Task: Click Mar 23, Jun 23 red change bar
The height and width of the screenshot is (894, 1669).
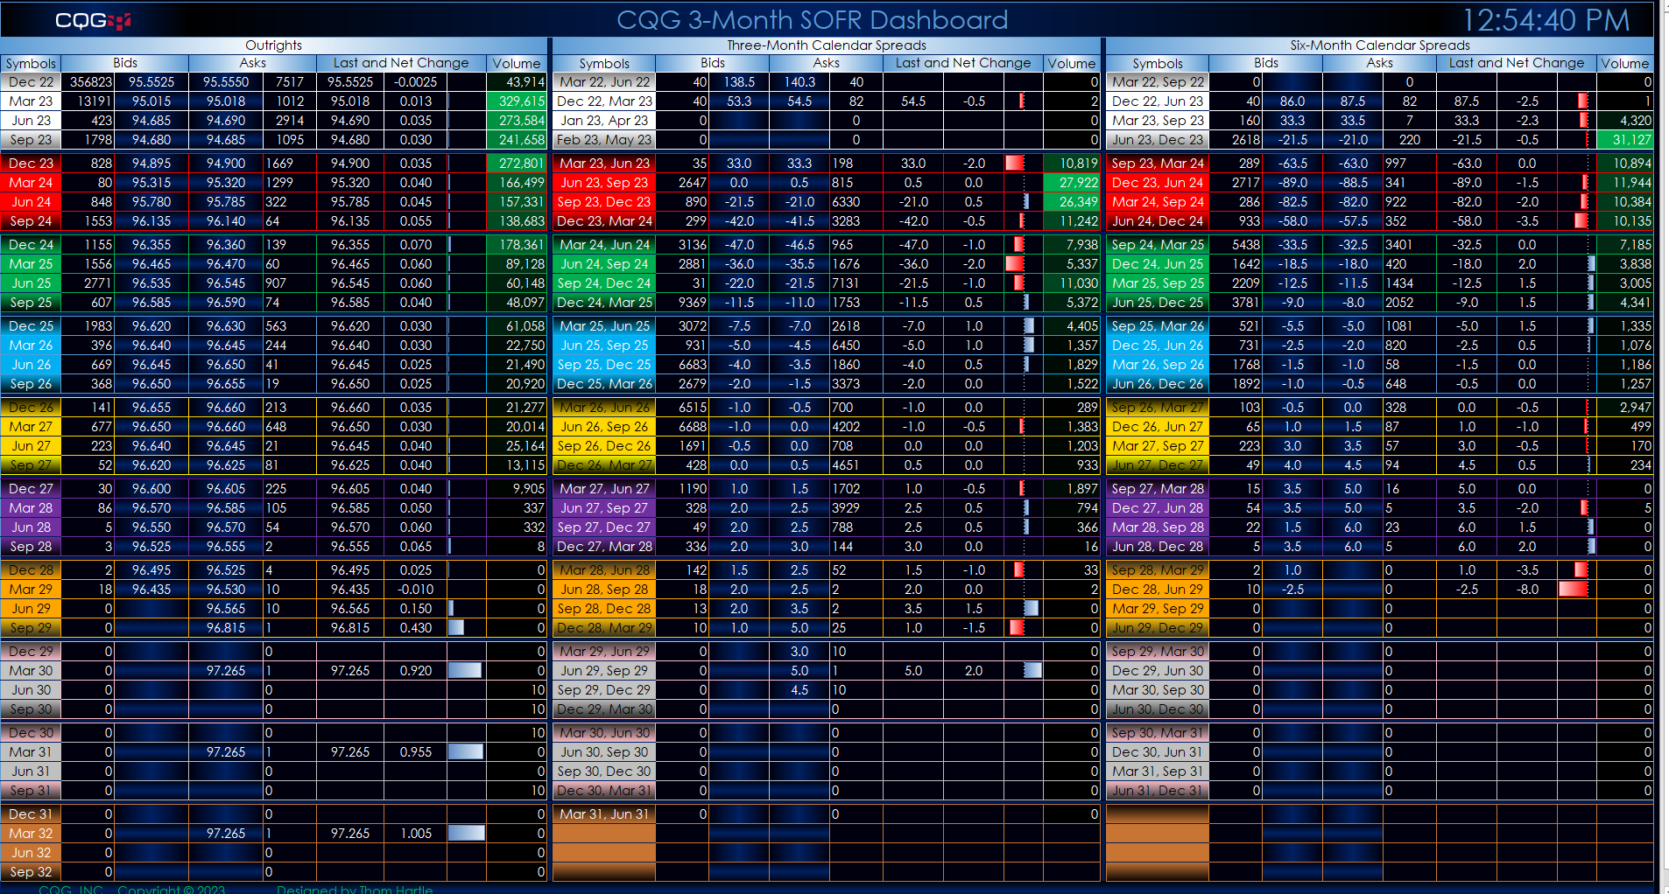Action: 1015,164
